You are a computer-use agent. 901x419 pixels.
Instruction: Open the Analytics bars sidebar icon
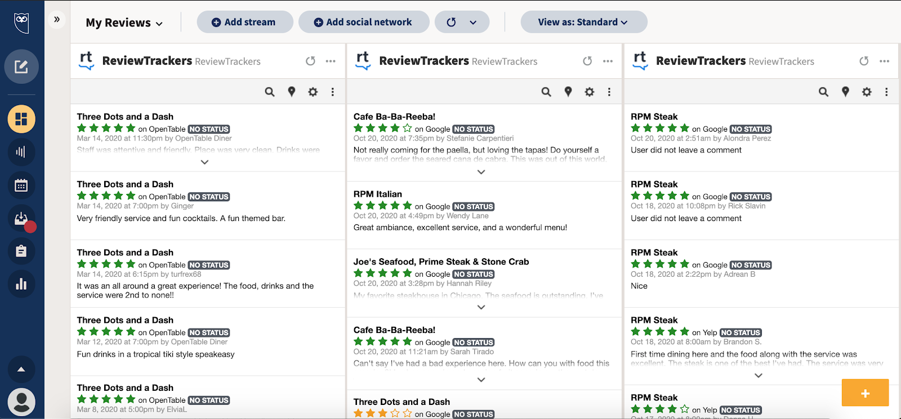(x=21, y=152)
